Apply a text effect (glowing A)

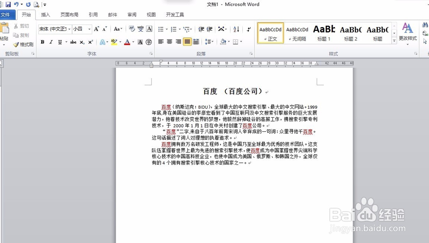tap(103, 42)
